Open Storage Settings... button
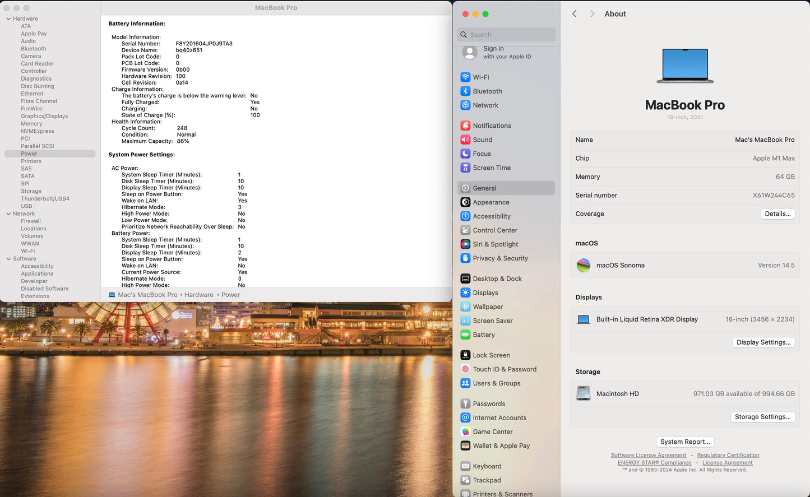810x497 pixels. point(763,417)
